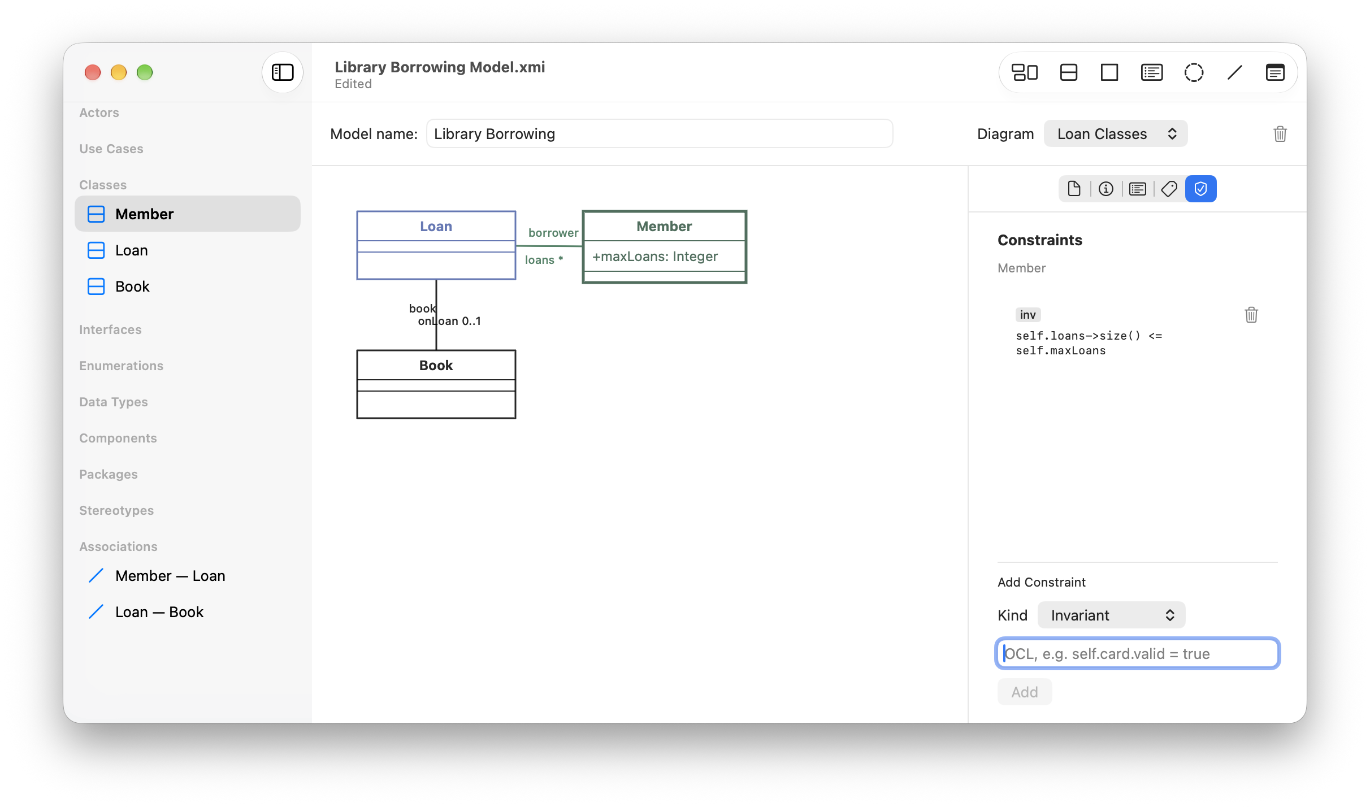Select the Member — Loan association

(188, 576)
